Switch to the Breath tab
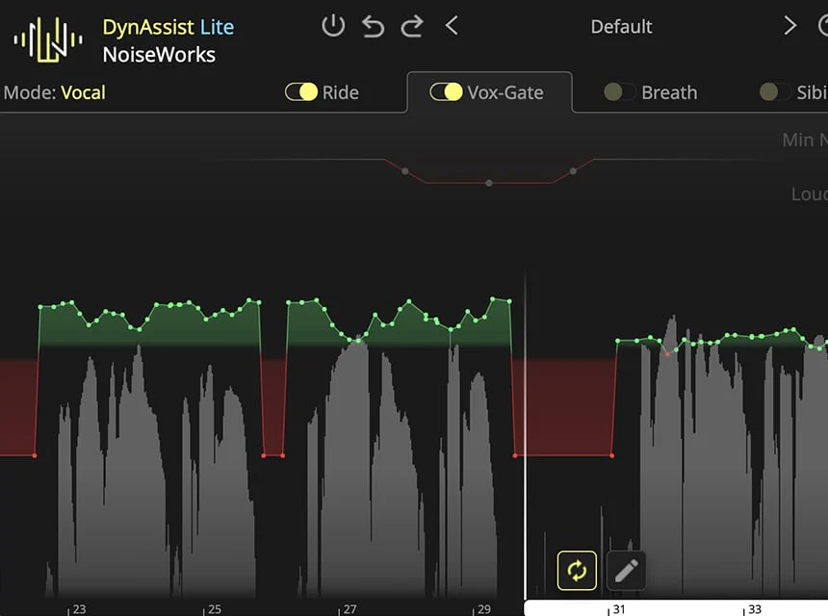828x616 pixels. 669,93
